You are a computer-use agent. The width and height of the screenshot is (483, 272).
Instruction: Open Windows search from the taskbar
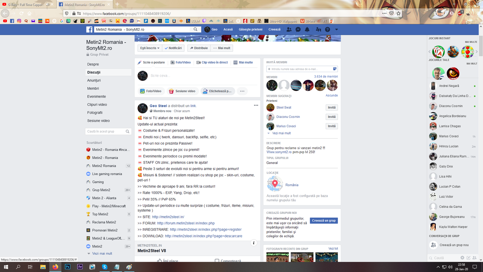pyautogui.click(x=18, y=267)
